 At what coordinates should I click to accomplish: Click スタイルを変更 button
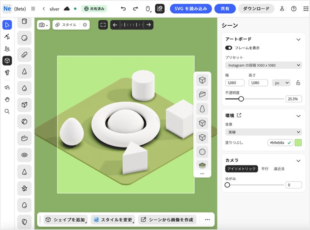pos(113,220)
